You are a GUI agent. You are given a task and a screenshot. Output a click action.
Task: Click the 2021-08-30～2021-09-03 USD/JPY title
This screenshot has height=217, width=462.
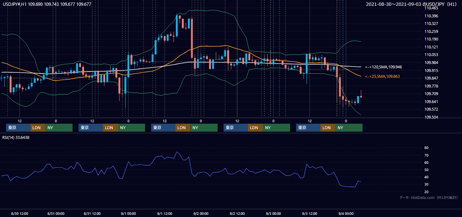point(412,4)
